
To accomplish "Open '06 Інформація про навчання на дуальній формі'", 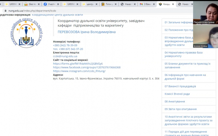I will point(189,77).
